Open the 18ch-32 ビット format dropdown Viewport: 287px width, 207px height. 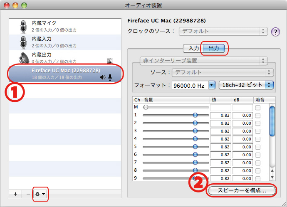coord(245,85)
